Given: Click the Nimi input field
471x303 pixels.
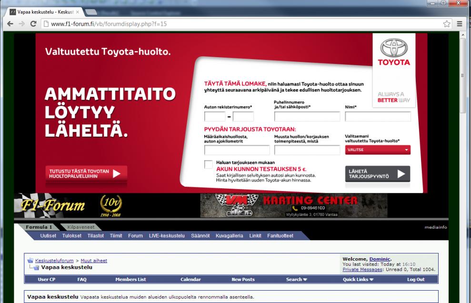Looking at the screenshot, I should [377, 117].
